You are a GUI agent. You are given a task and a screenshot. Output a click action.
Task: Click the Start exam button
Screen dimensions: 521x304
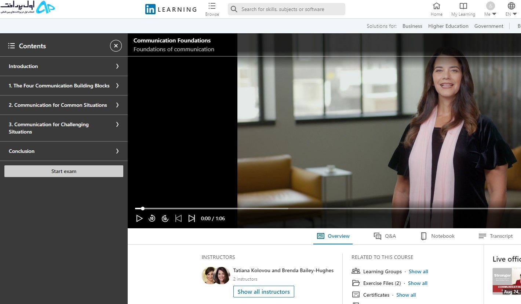[64, 171]
